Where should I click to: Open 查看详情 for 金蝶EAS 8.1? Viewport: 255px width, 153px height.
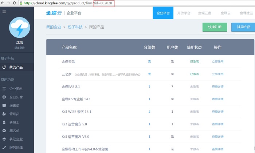coord(217,86)
